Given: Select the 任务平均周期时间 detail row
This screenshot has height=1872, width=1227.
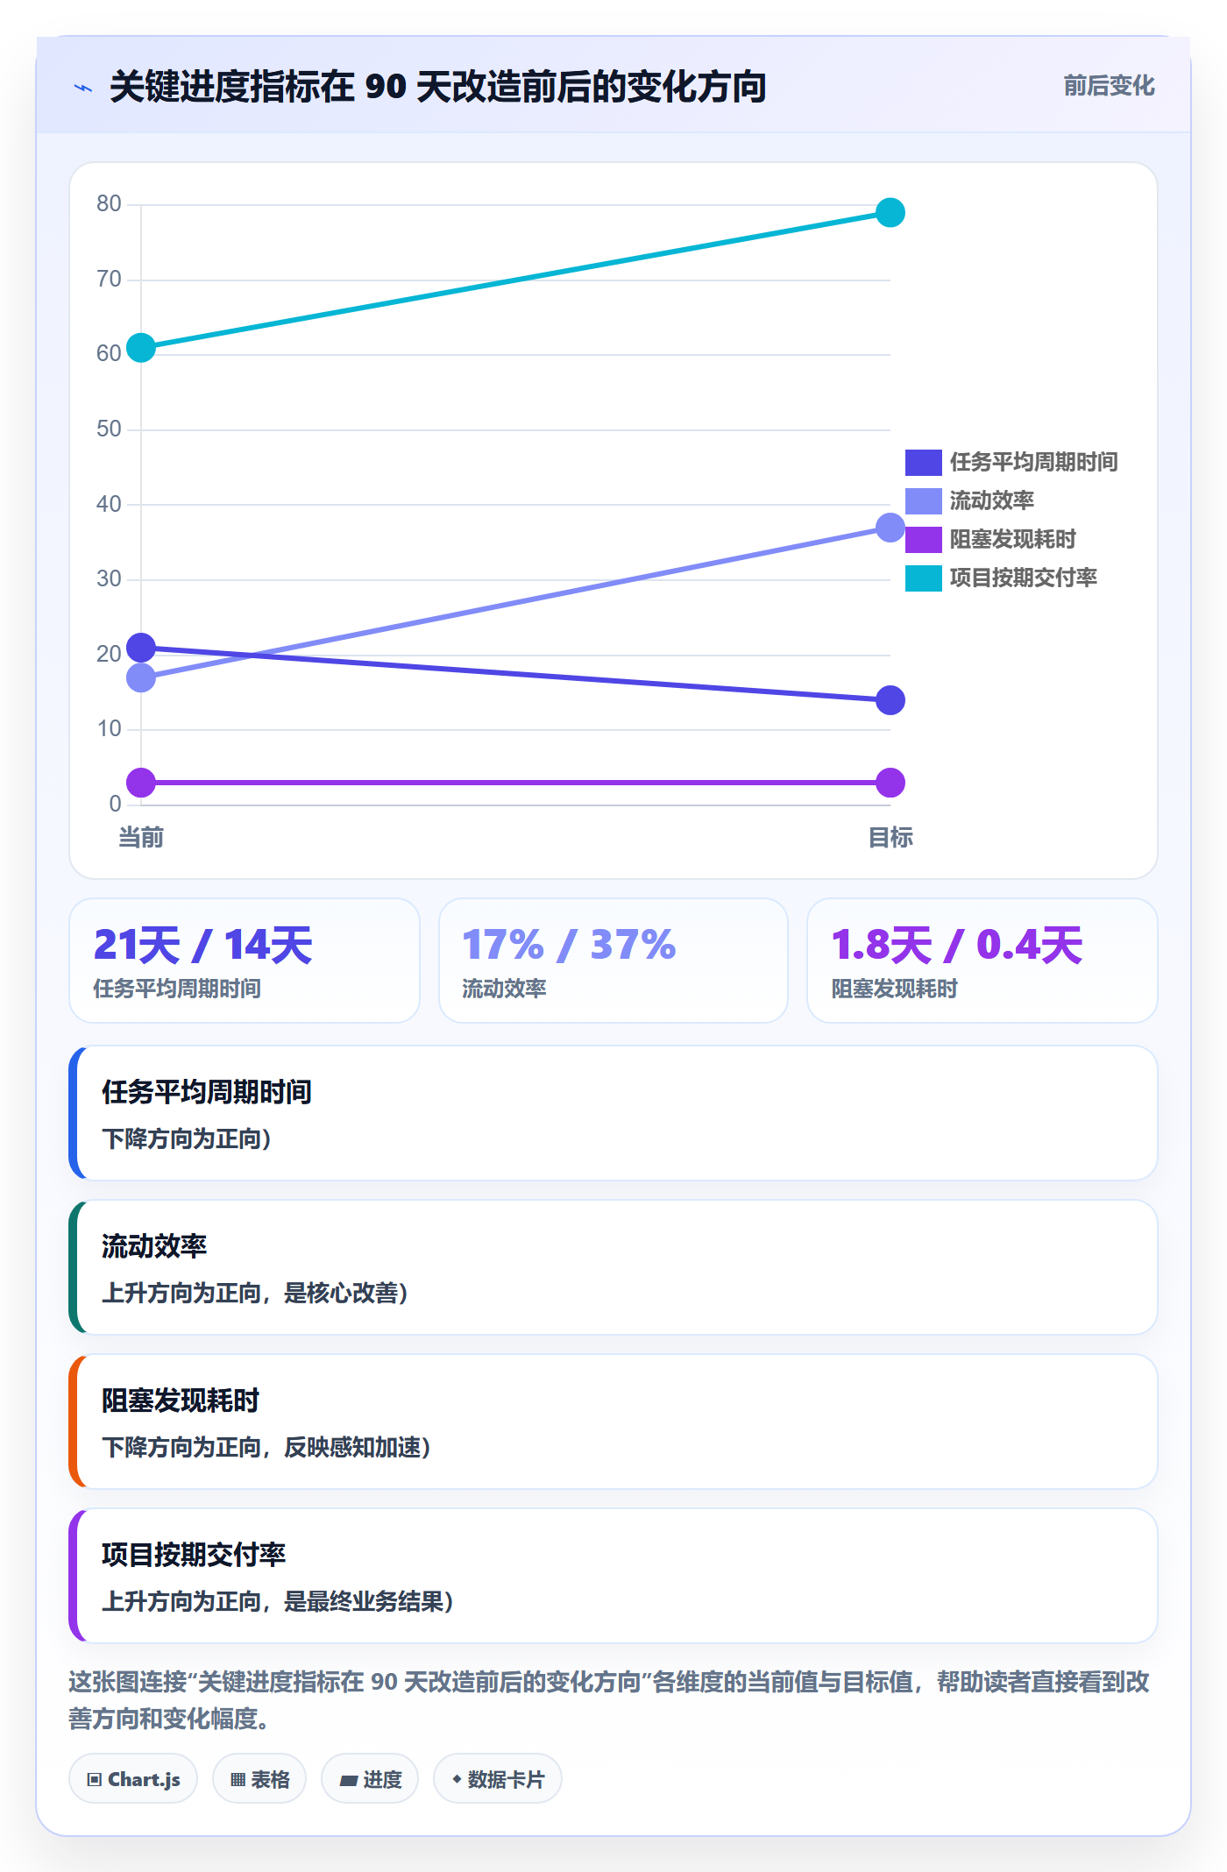Looking at the screenshot, I should [613, 1113].
